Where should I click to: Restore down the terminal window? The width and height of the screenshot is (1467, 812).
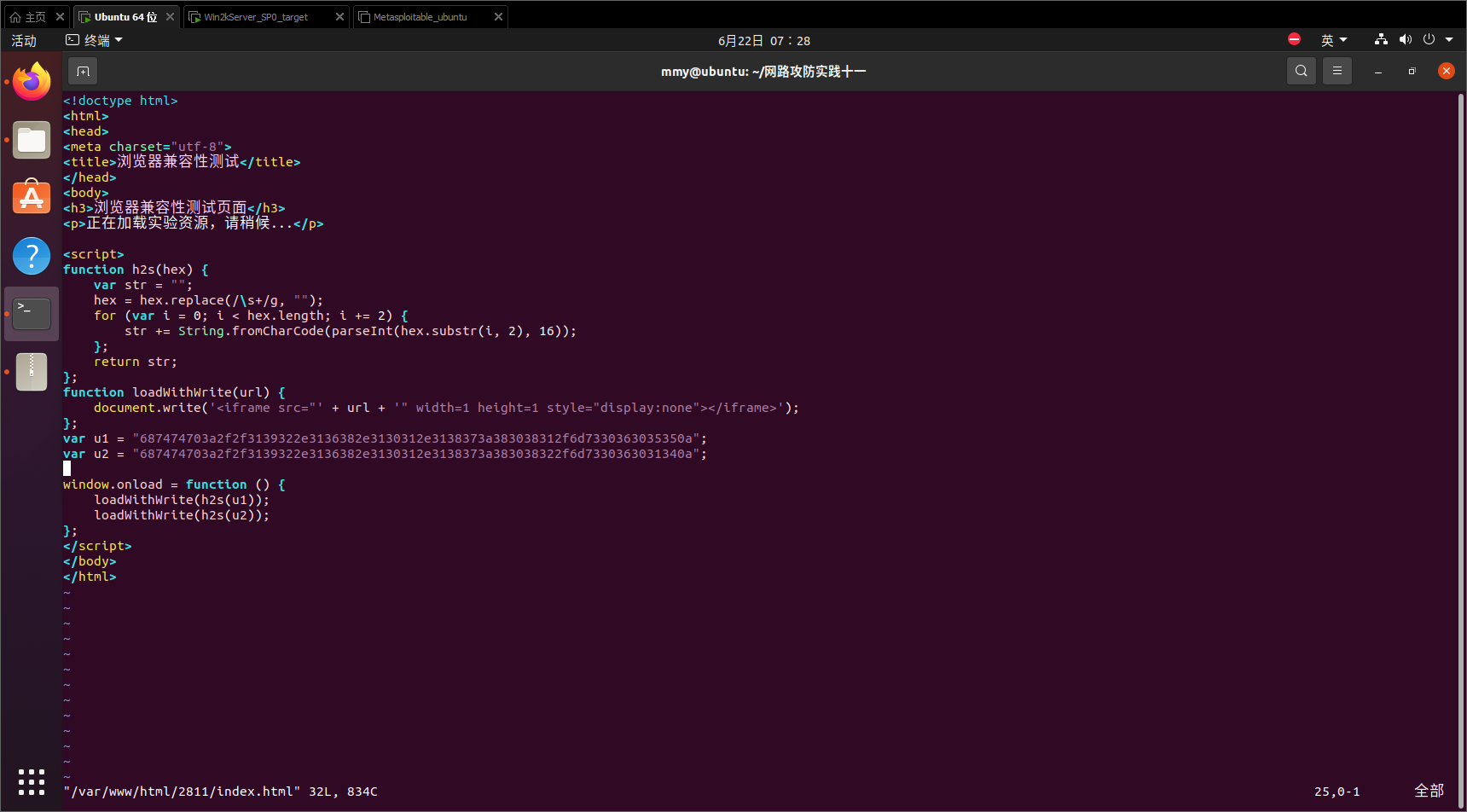coord(1412,72)
